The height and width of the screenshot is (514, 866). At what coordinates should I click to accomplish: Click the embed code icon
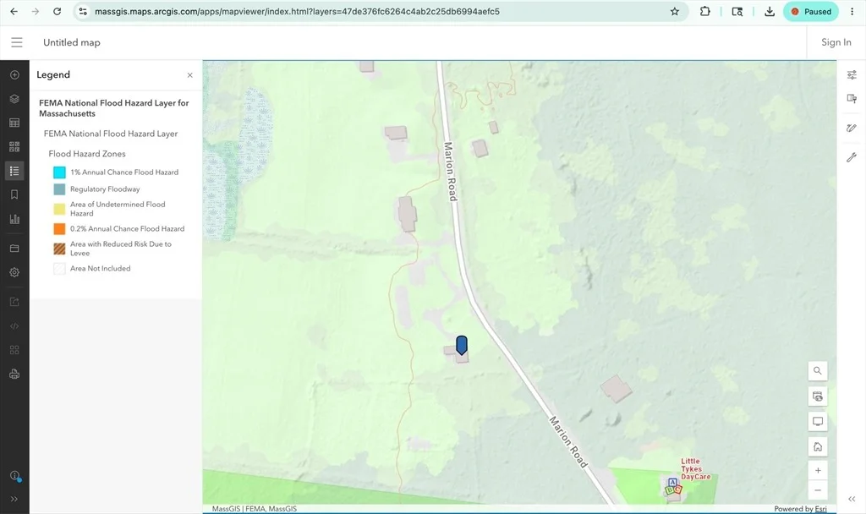coord(14,326)
